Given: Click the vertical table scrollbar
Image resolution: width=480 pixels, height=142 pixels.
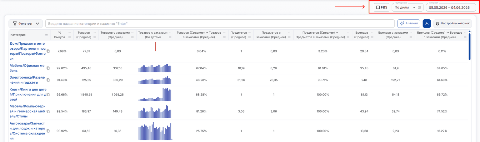Looking at the screenshot, I should coord(469,47).
